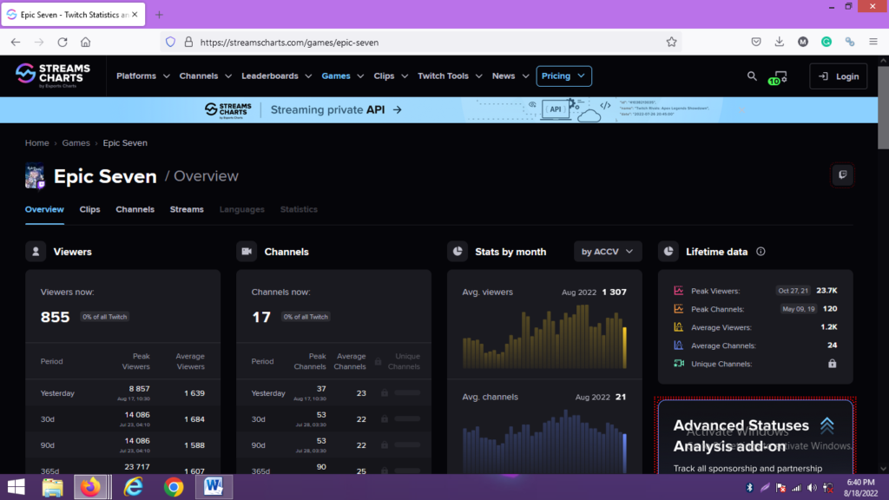The image size is (889, 500).
Task: Bookmark this page with the star icon
Action: tap(671, 42)
